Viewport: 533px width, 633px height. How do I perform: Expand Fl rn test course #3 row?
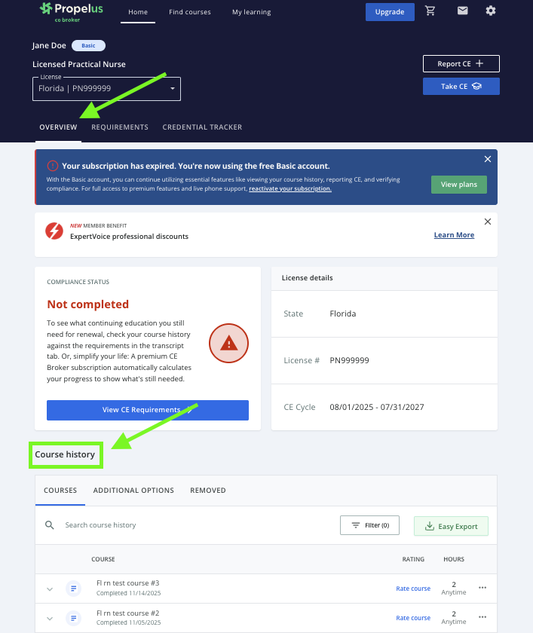(50, 589)
